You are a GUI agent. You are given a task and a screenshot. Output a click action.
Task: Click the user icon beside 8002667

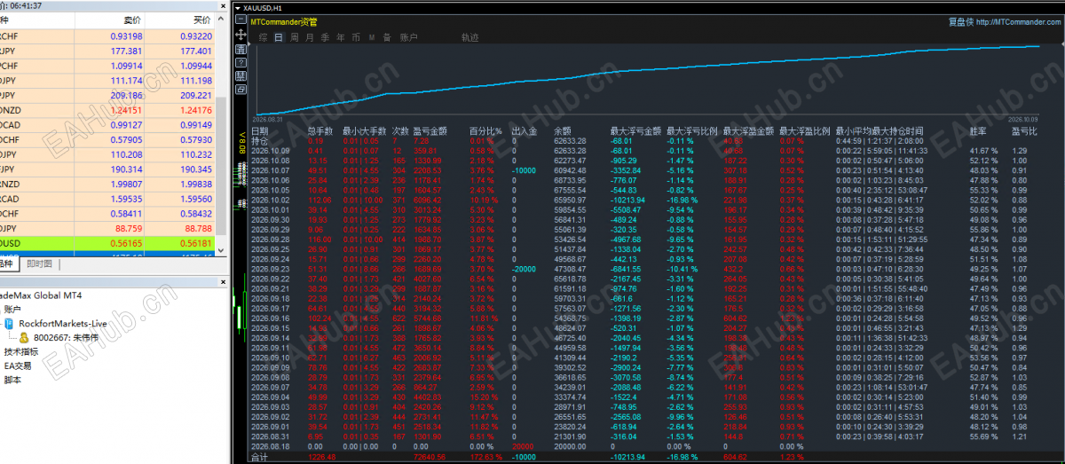click(x=24, y=338)
